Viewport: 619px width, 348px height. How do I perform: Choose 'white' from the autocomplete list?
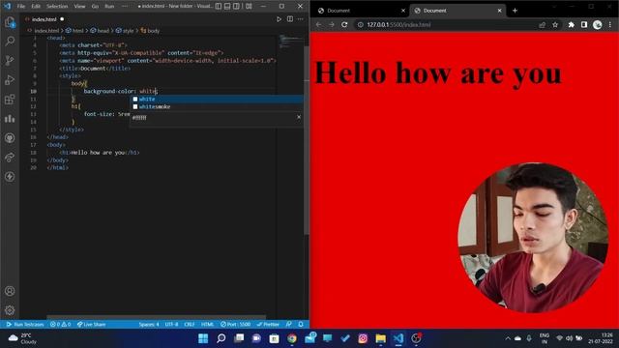tap(217, 99)
